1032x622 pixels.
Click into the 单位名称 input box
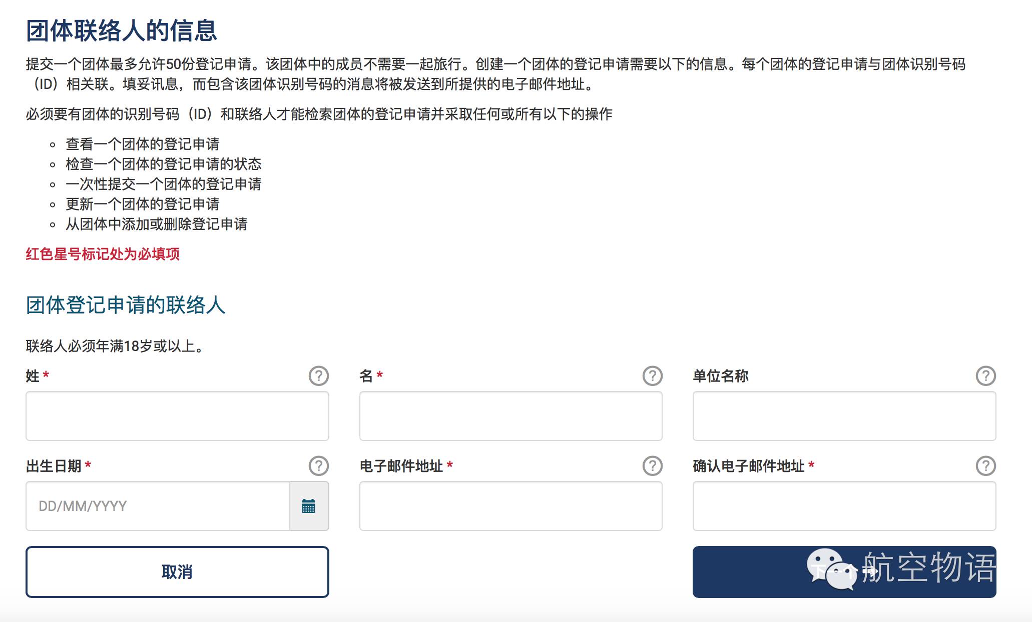pyautogui.click(x=844, y=416)
